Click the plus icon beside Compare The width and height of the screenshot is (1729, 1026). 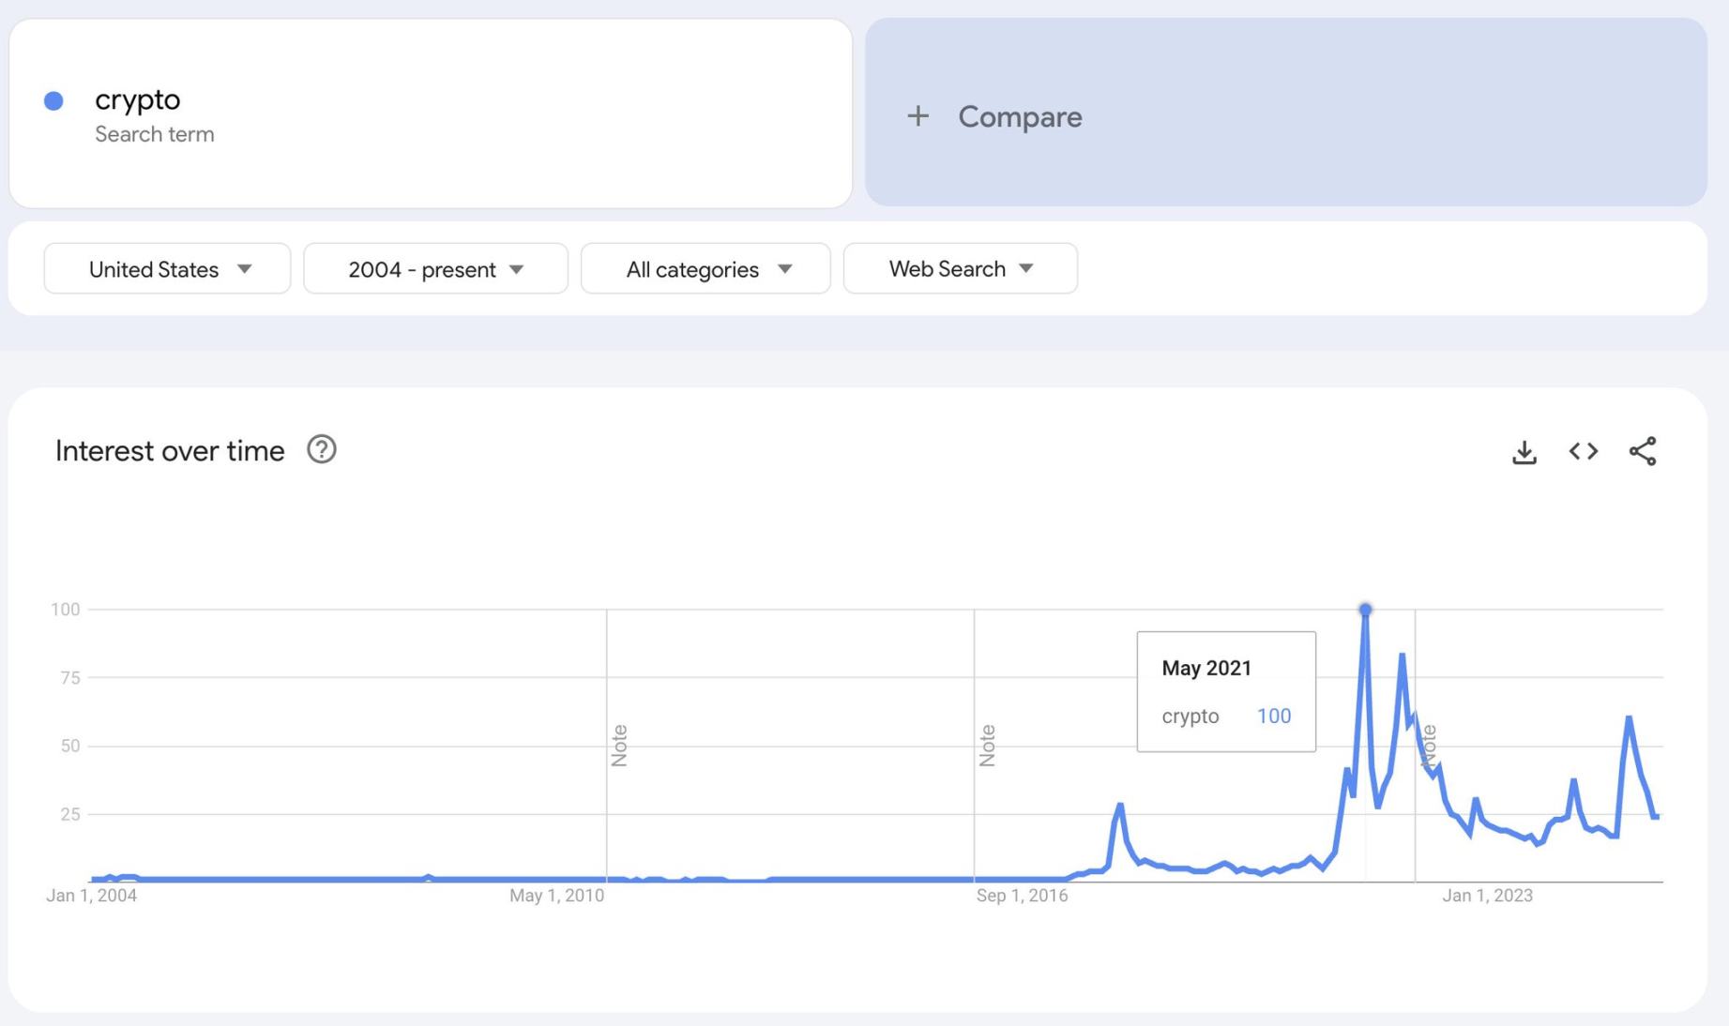click(918, 116)
